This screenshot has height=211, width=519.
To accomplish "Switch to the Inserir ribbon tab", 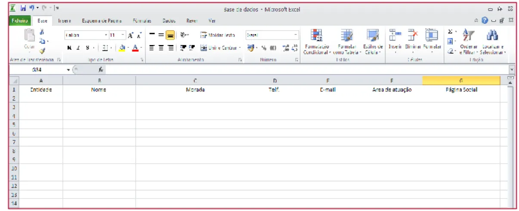I will click(x=65, y=21).
